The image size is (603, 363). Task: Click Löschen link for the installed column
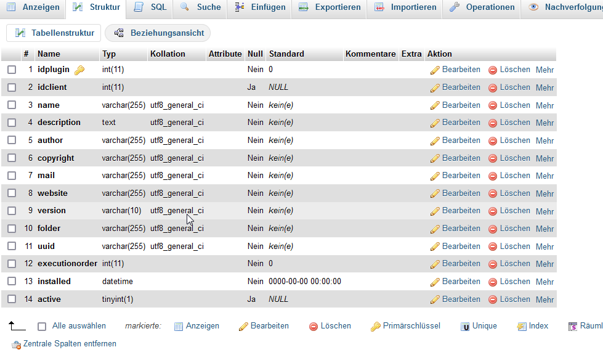[x=514, y=282]
